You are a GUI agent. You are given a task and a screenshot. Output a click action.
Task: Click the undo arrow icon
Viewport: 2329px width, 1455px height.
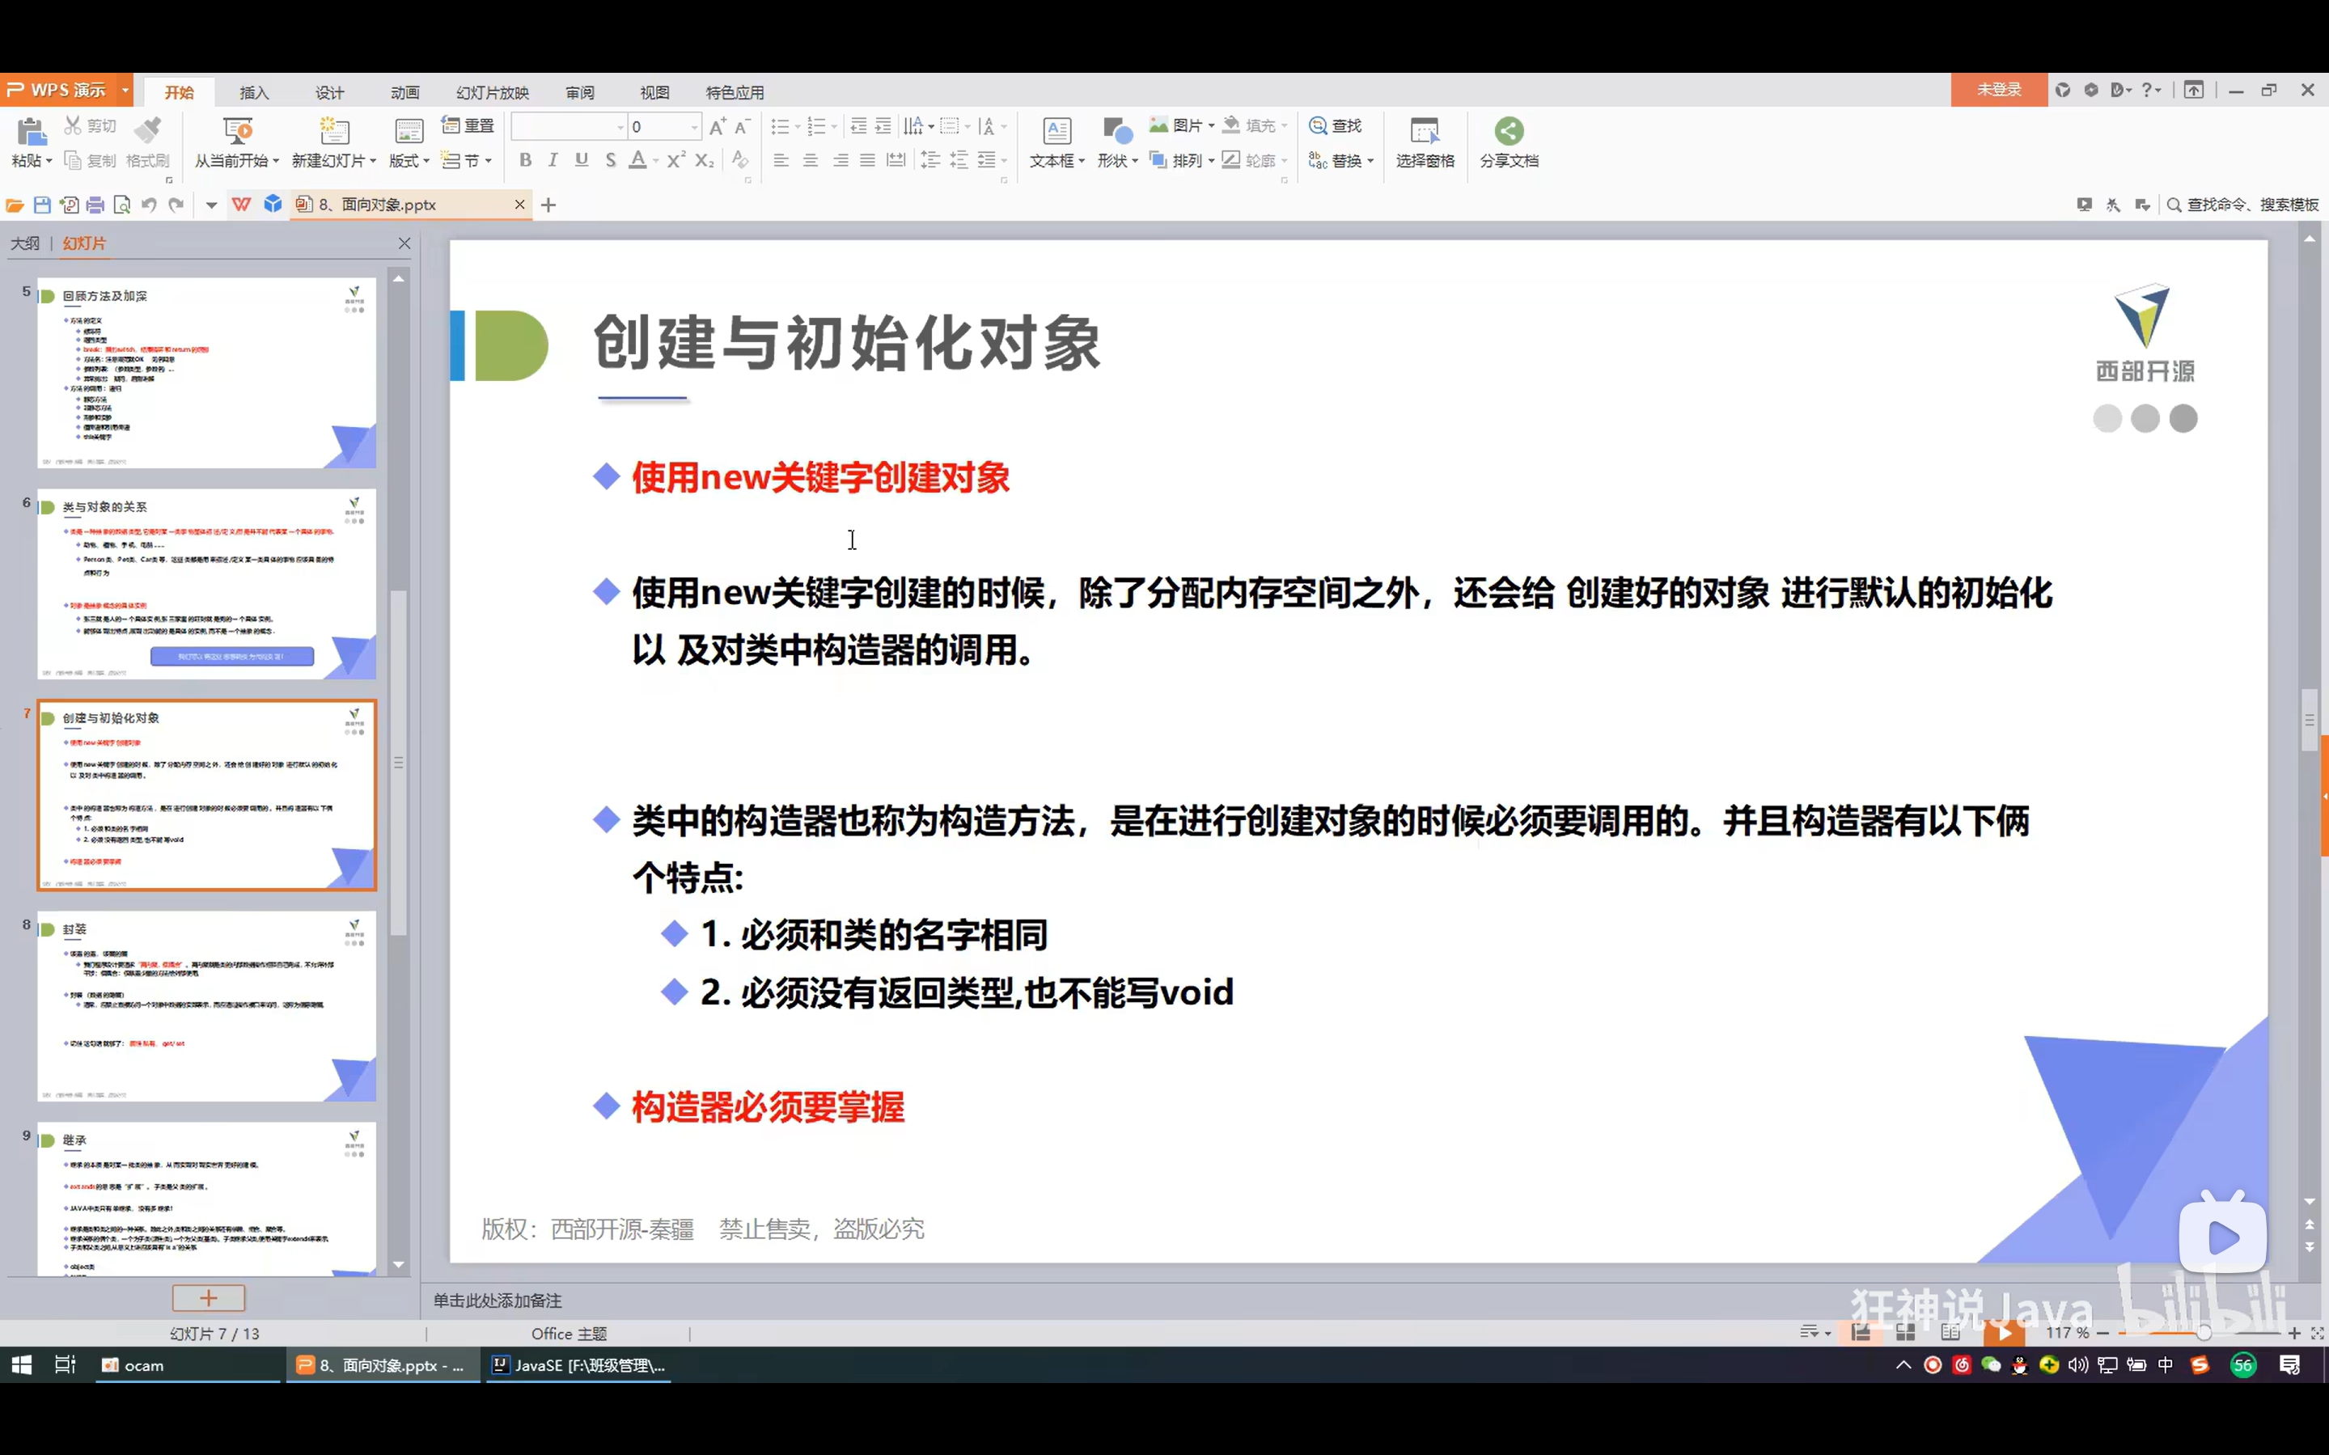(148, 205)
